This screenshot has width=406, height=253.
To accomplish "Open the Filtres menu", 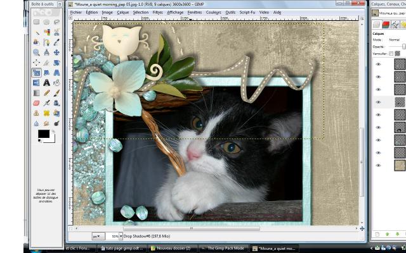I will click(x=158, y=13).
